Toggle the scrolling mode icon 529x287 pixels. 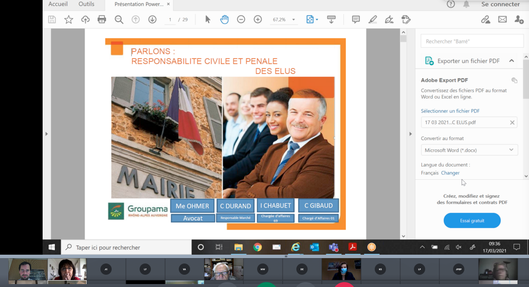pyautogui.click(x=331, y=20)
